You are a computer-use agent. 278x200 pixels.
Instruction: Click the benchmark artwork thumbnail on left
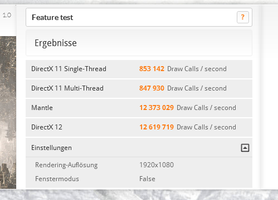pos(8,113)
